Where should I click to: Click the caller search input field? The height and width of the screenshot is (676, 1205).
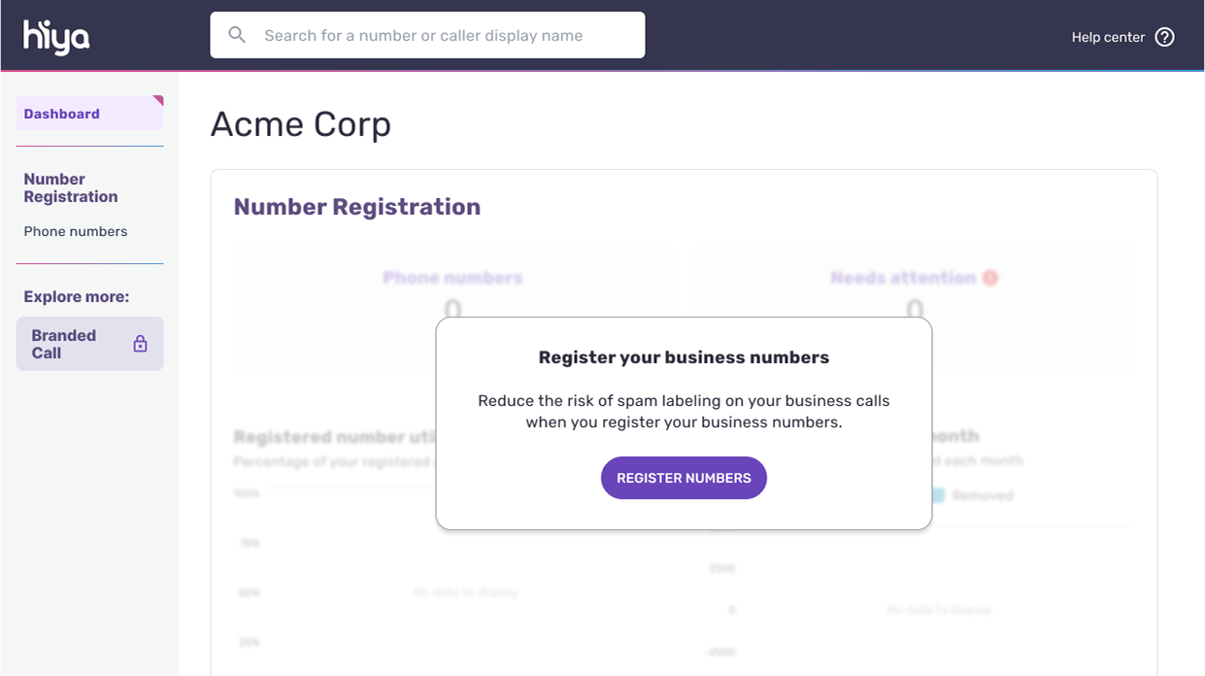coord(427,34)
